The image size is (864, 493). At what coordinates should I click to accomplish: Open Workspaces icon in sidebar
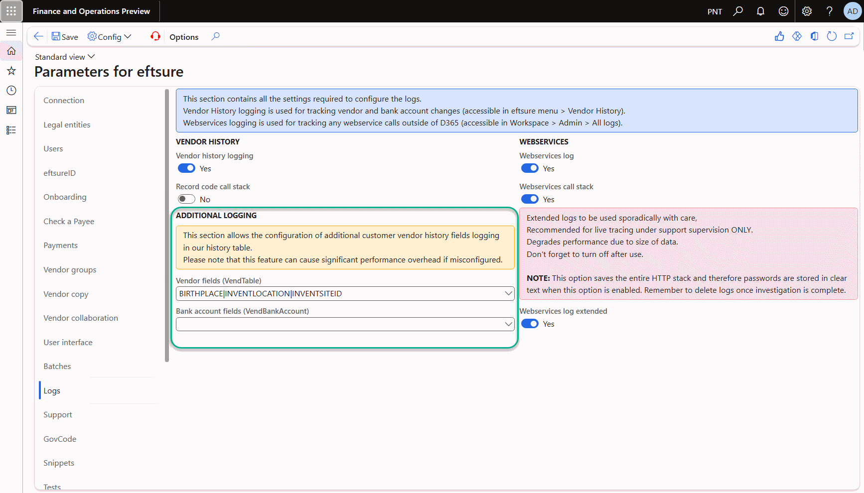click(11, 110)
